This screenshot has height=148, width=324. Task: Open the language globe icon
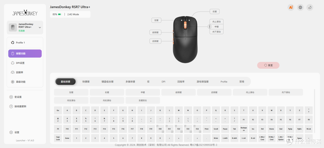click(x=300, y=7)
